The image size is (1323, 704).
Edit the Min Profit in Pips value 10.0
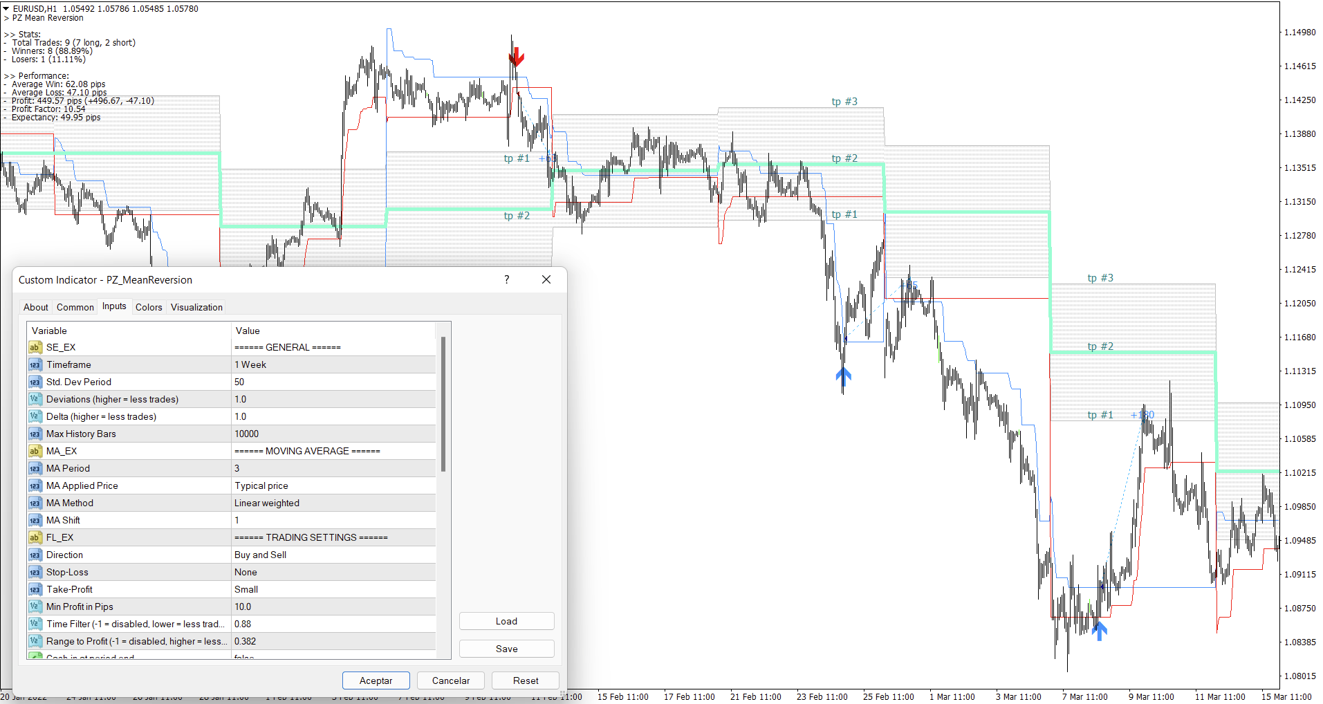(x=334, y=606)
